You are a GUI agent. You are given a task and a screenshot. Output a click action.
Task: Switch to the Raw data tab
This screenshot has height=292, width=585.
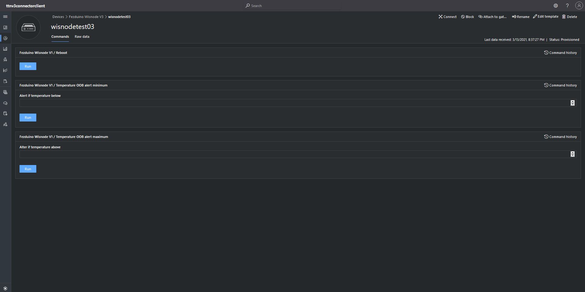(x=82, y=37)
